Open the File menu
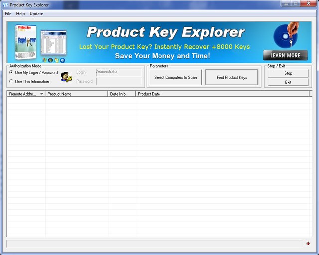 [x=8, y=14]
